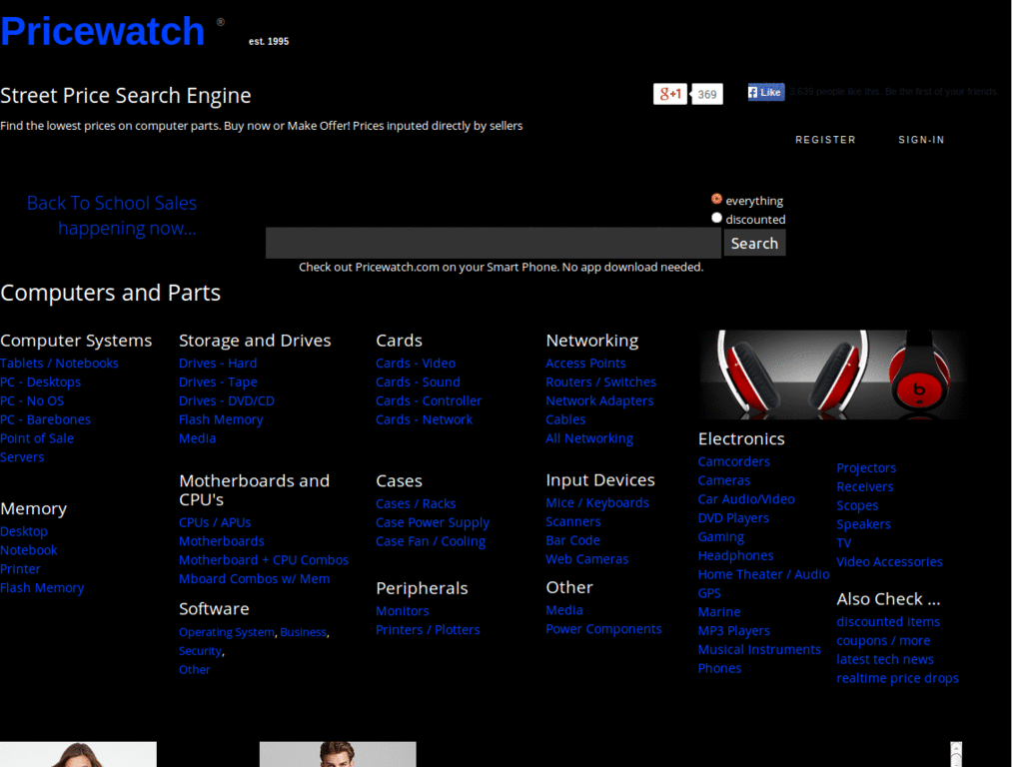Open Headphones category link

click(736, 555)
